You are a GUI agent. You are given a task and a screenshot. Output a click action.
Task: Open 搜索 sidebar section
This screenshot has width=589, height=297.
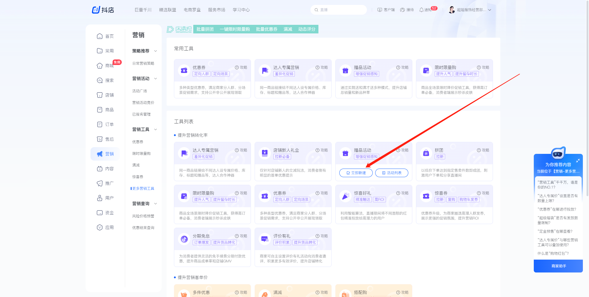105,80
